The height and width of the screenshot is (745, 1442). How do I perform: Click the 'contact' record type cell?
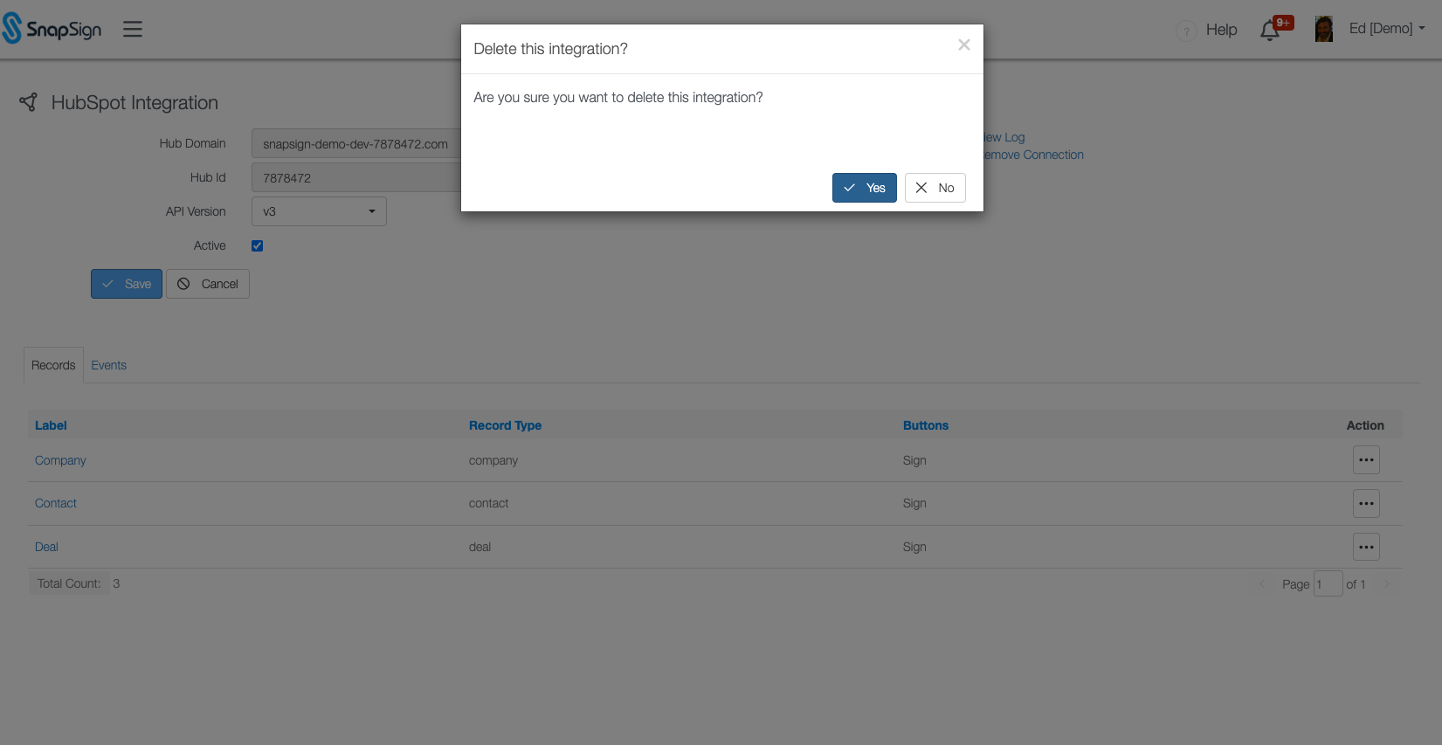(488, 503)
